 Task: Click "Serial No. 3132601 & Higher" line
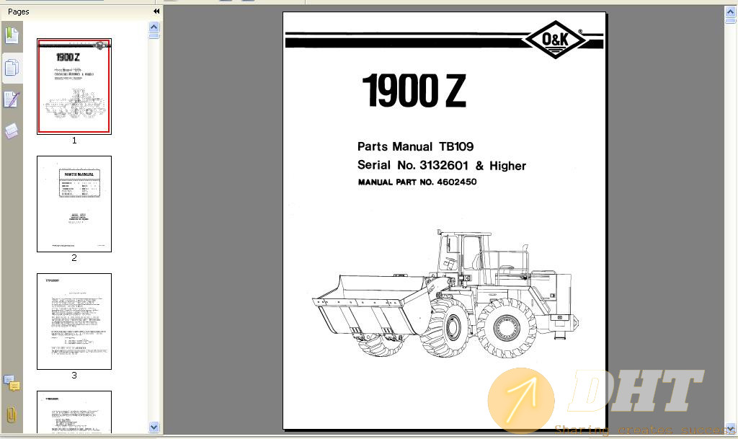(442, 166)
